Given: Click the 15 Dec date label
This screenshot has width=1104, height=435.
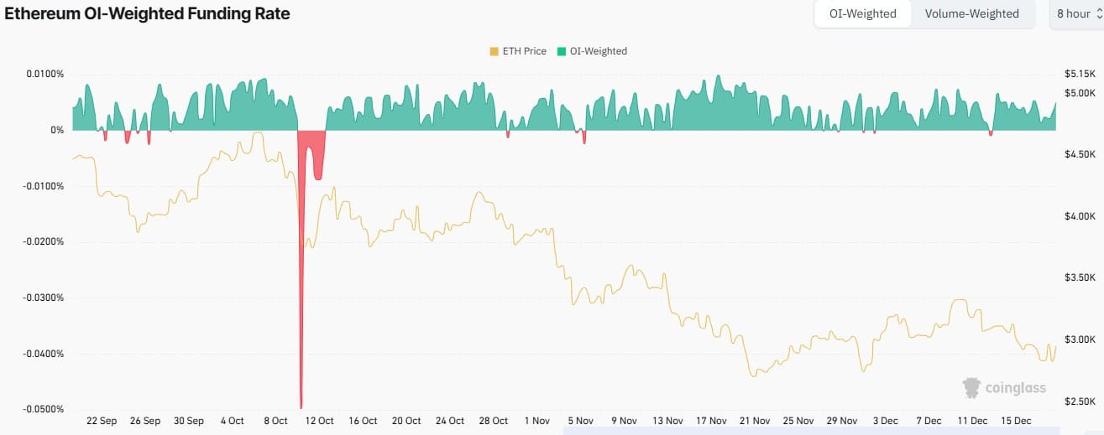Looking at the screenshot, I should 1017,421.
